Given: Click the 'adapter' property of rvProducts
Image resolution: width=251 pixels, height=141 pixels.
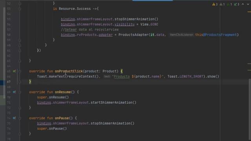Looking at the screenshot, I should pyautogui.click(x=105, y=35).
